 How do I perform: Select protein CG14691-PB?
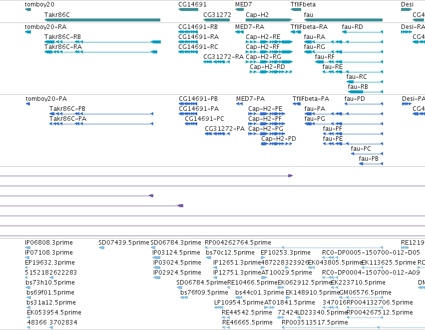(188, 104)
